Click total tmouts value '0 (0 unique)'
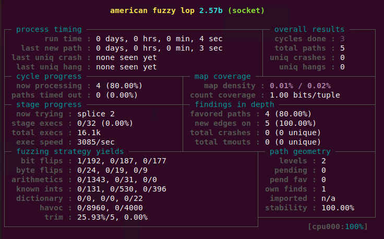This screenshot has height=239, width=384. [x=293, y=142]
